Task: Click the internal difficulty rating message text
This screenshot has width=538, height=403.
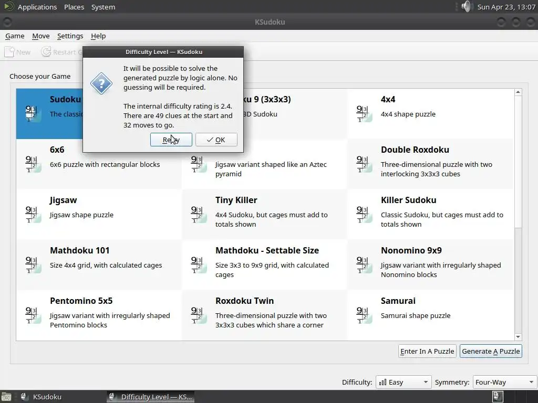Action: click(x=178, y=115)
